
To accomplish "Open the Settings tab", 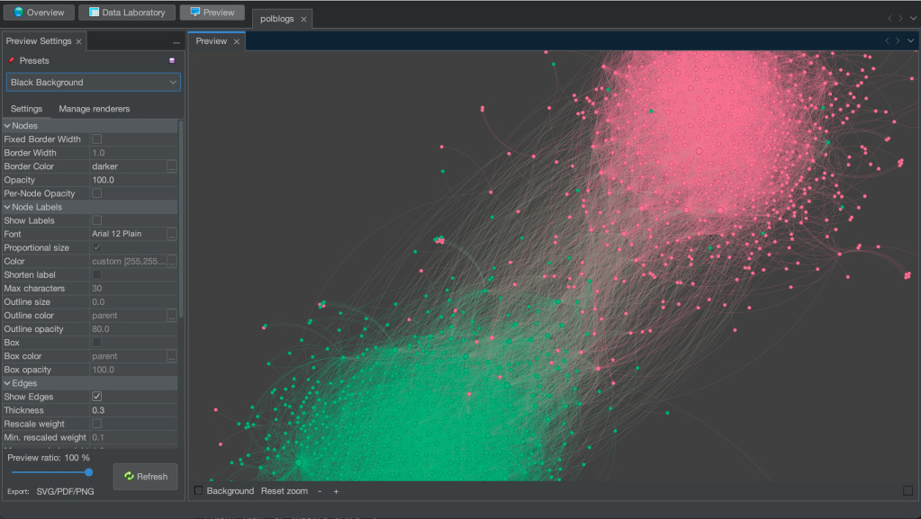I will (26, 109).
